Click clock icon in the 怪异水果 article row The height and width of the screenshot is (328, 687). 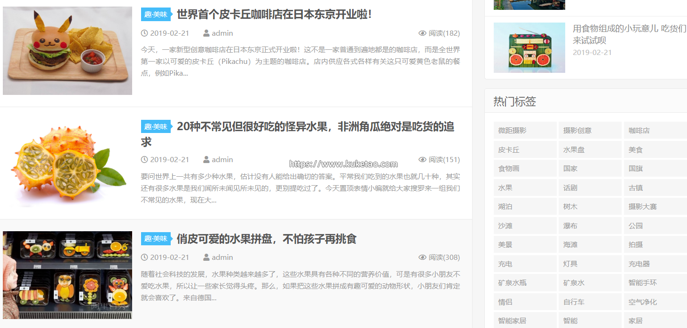(x=144, y=160)
